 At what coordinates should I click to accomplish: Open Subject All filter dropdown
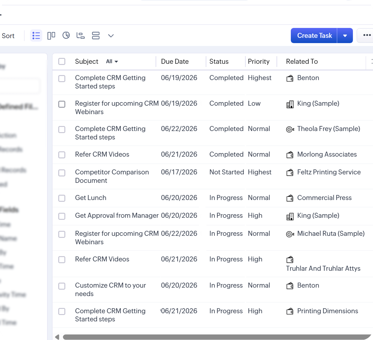tap(112, 61)
